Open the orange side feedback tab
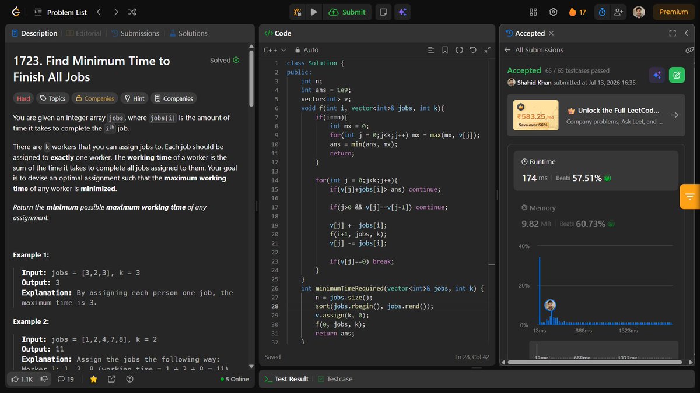 pos(689,196)
